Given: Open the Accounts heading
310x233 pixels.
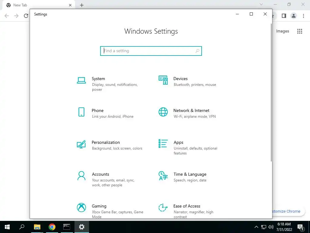Looking at the screenshot, I should click(101, 174).
